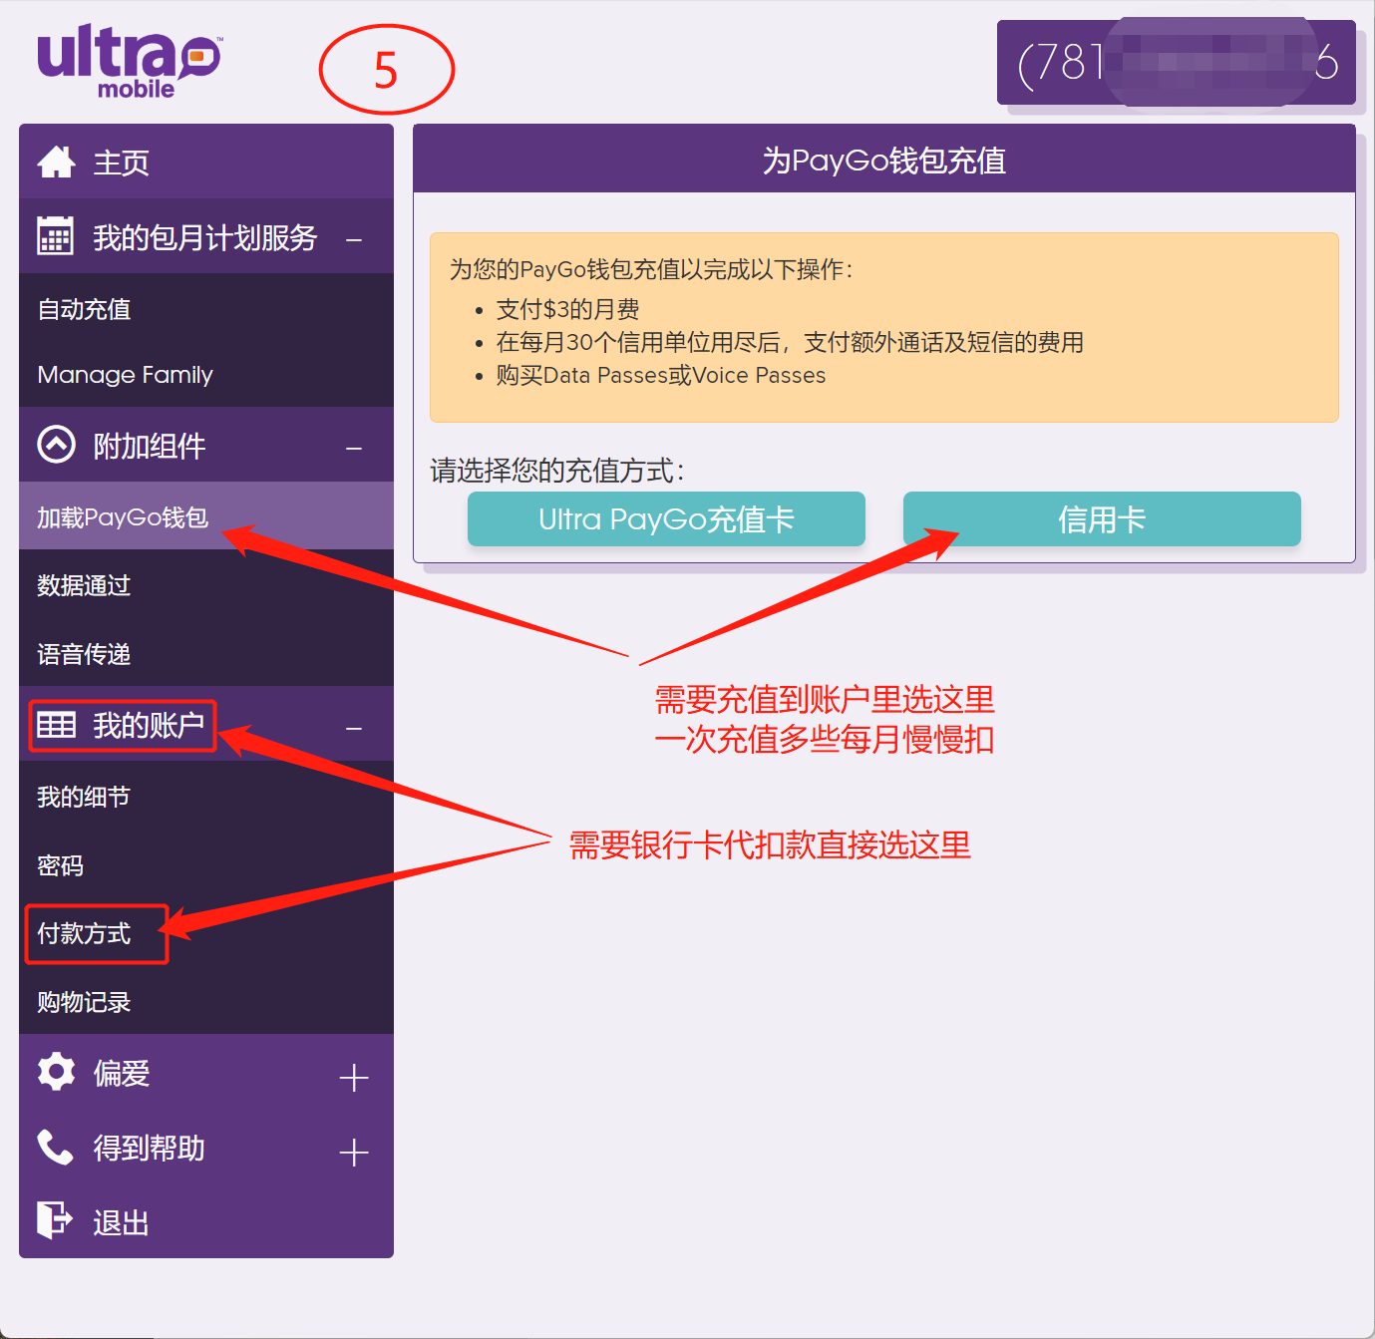Collapse the 我的账户 section with minus

coord(354,729)
